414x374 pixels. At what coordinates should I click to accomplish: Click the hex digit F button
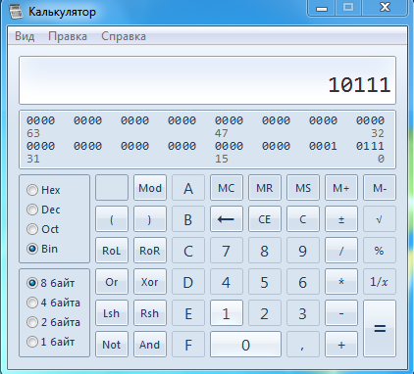188,345
